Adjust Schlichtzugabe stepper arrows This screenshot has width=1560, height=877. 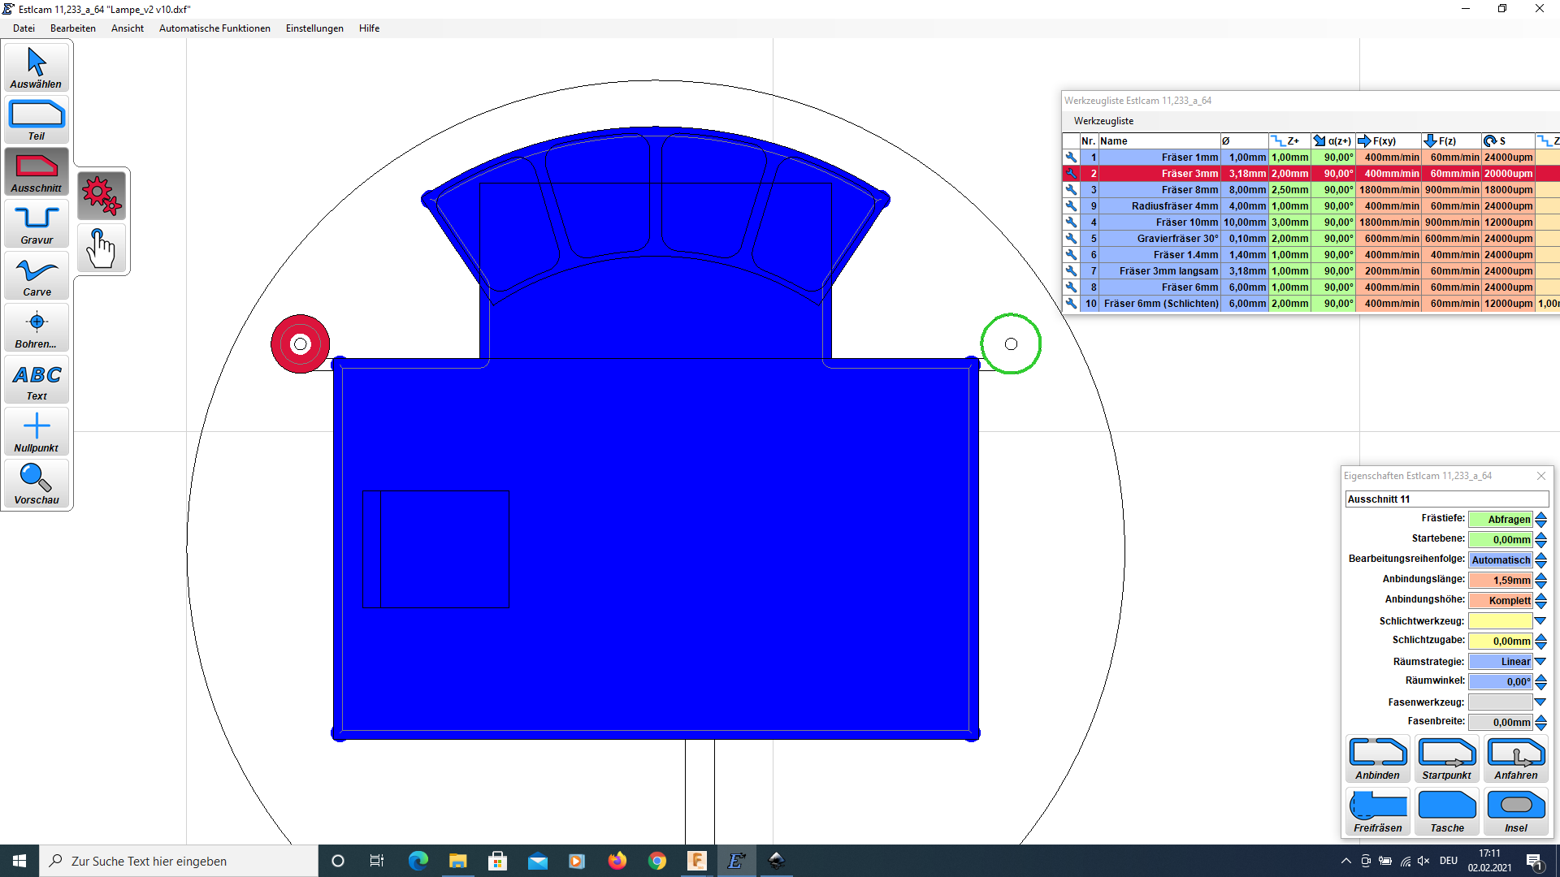(x=1540, y=642)
